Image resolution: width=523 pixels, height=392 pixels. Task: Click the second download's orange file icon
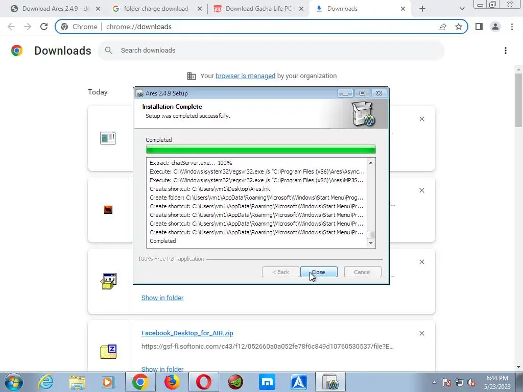click(x=108, y=210)
